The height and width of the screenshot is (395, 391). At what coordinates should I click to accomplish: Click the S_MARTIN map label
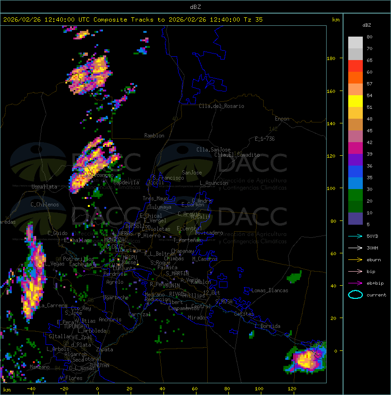pos(177,273)
